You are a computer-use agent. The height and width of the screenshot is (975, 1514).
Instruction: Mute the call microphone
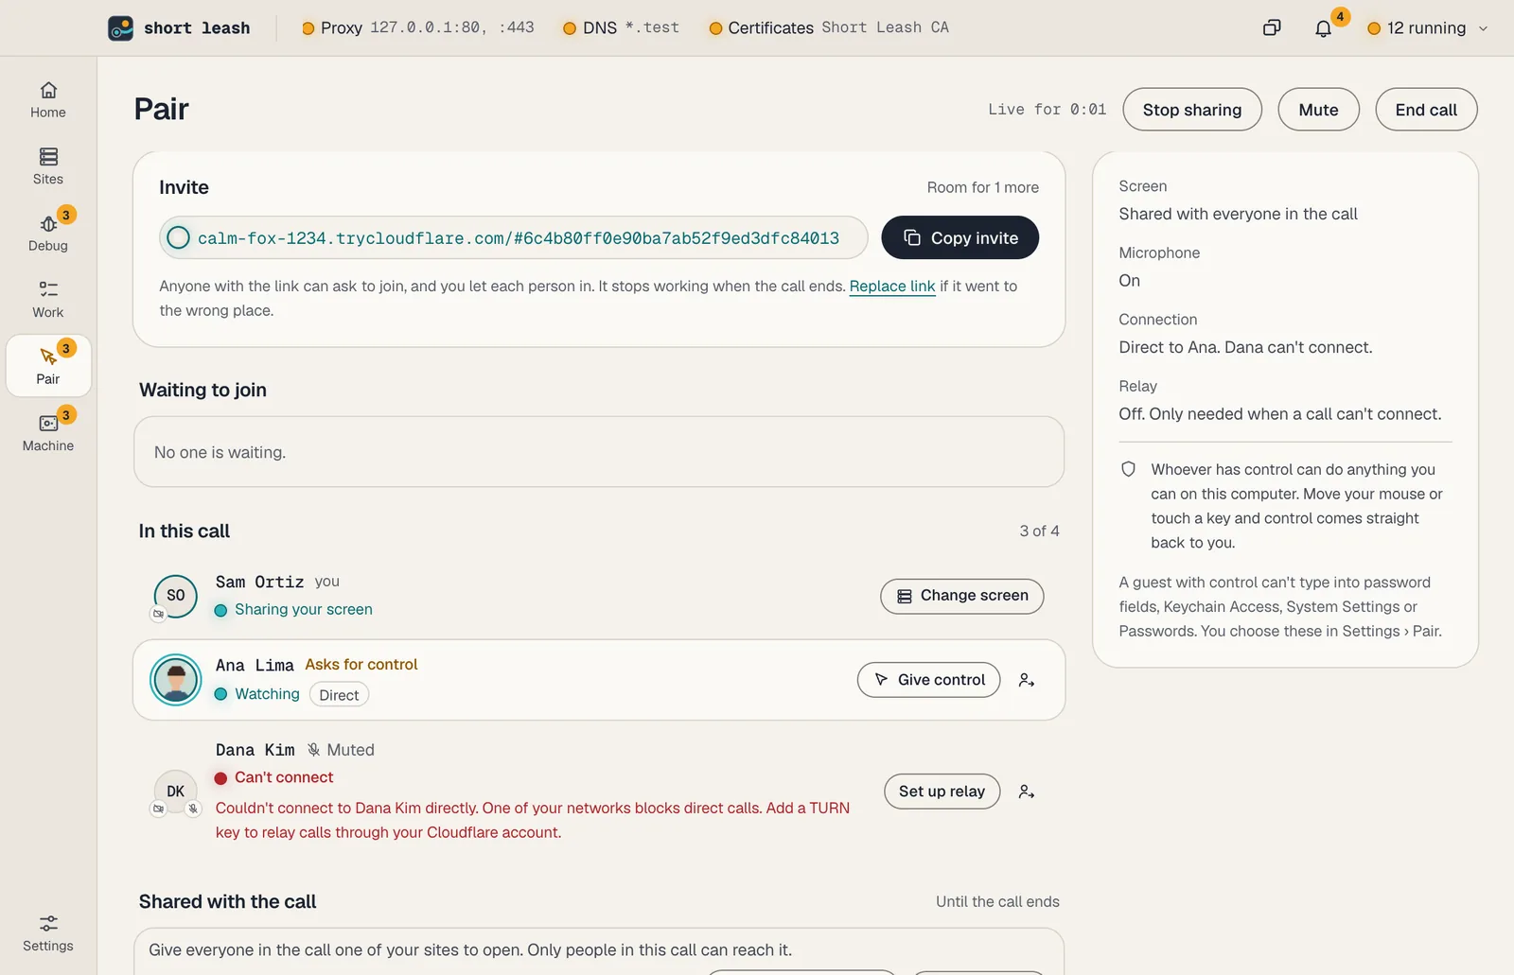click(1318, 110)
